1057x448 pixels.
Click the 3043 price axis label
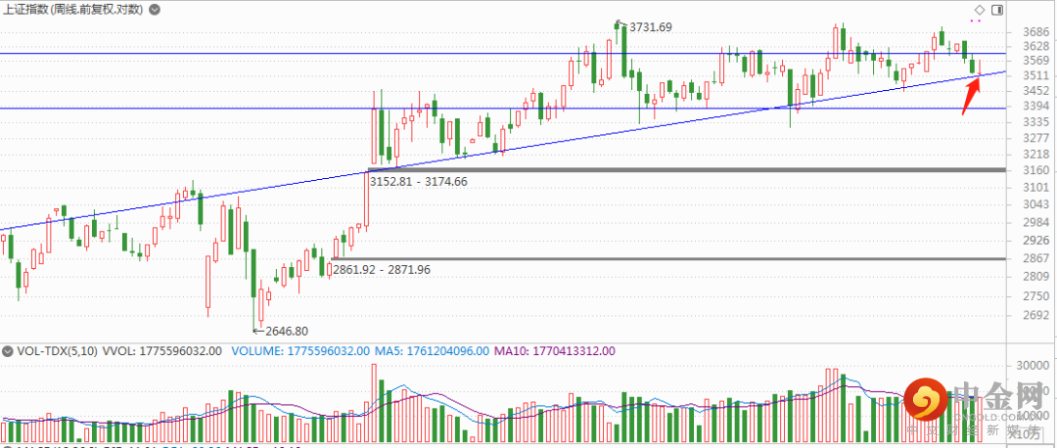[x=1034, y=204]
